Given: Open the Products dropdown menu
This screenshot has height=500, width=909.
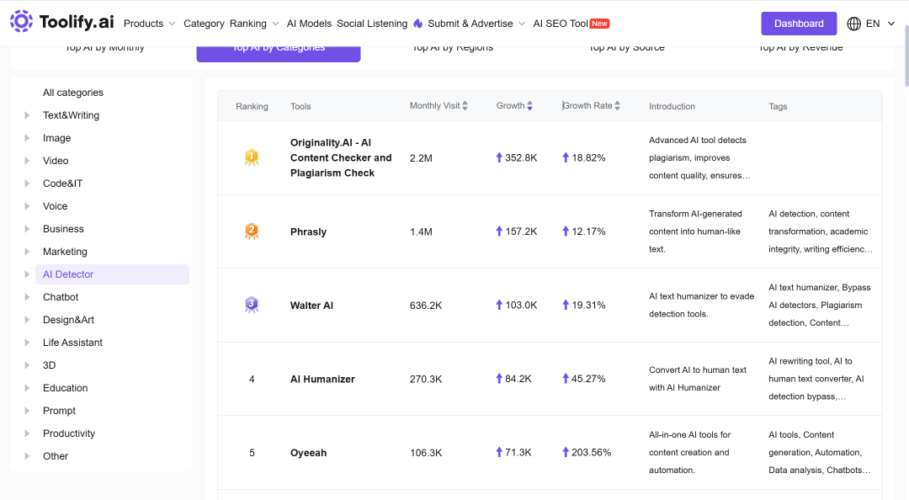Looking at the screenshot, I should pyautogui.click(x=150, y=24).
